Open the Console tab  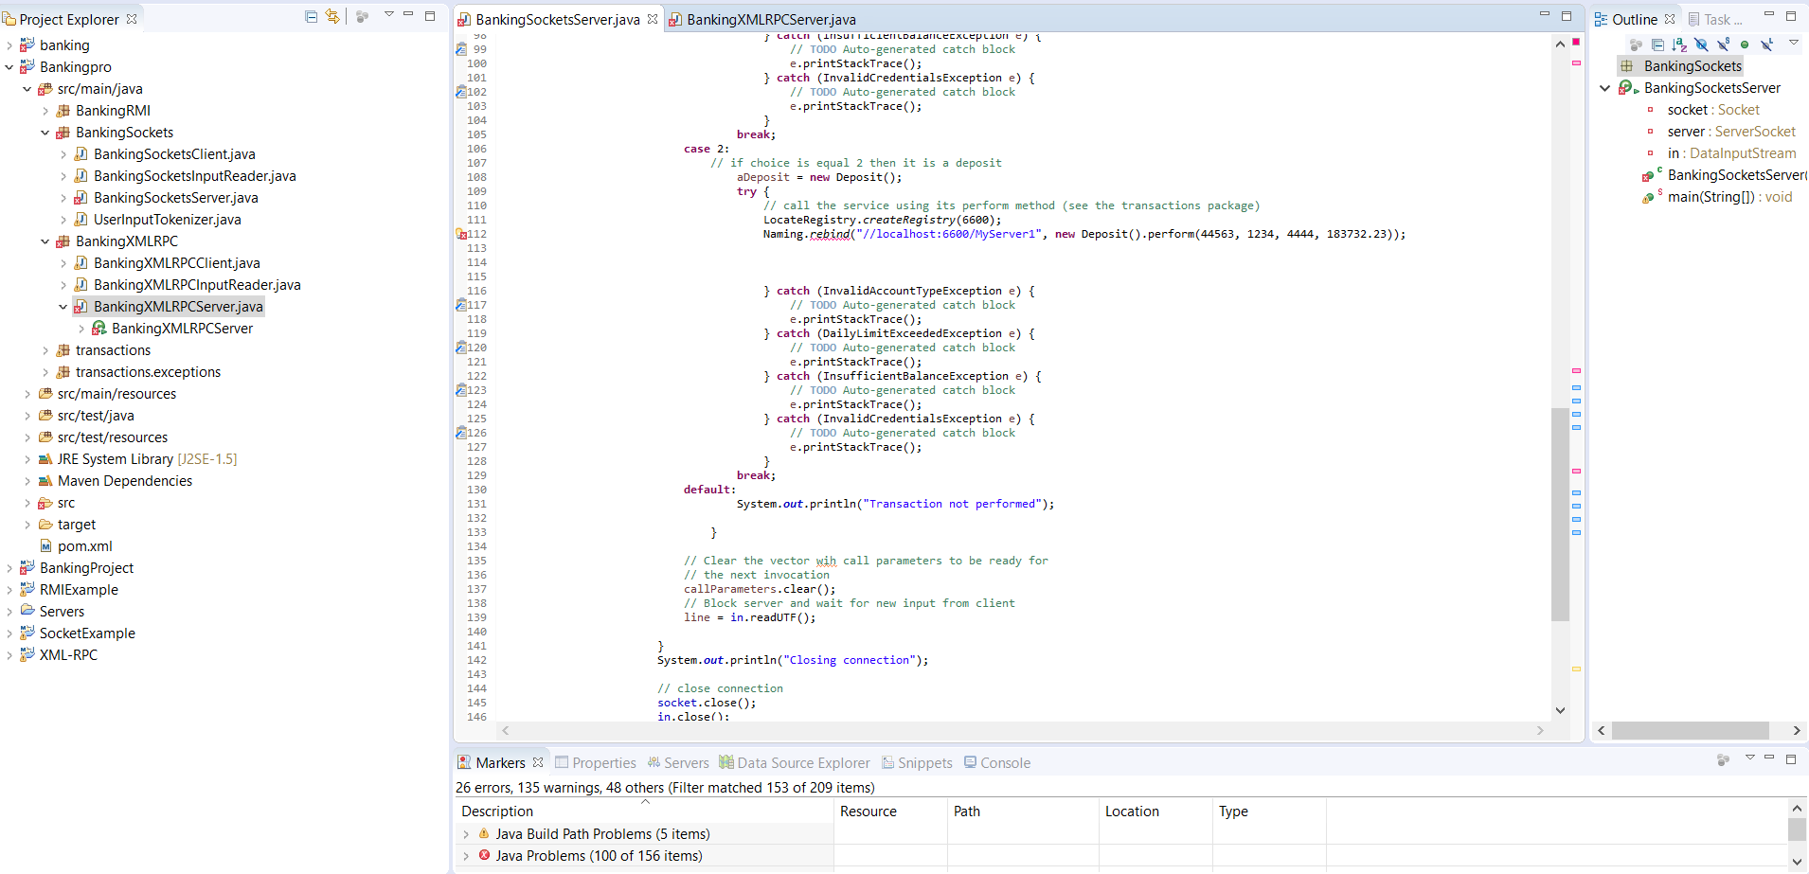pyautogui.click(x=1004, y=763)
